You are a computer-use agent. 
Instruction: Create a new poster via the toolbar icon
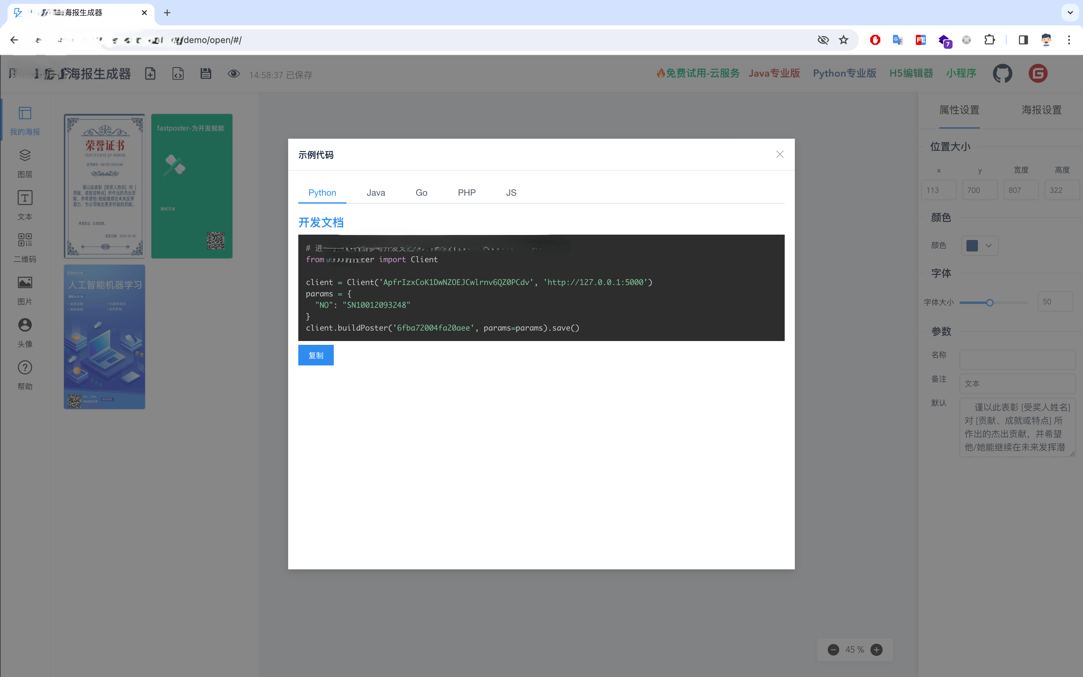(150, 73)
